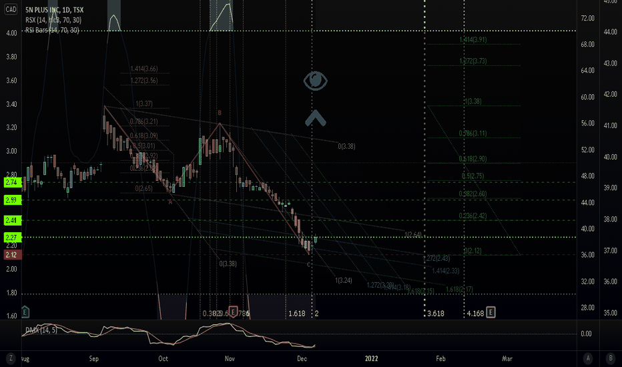Click the 1.618(2.17) extension label

(x=459, y=289)
